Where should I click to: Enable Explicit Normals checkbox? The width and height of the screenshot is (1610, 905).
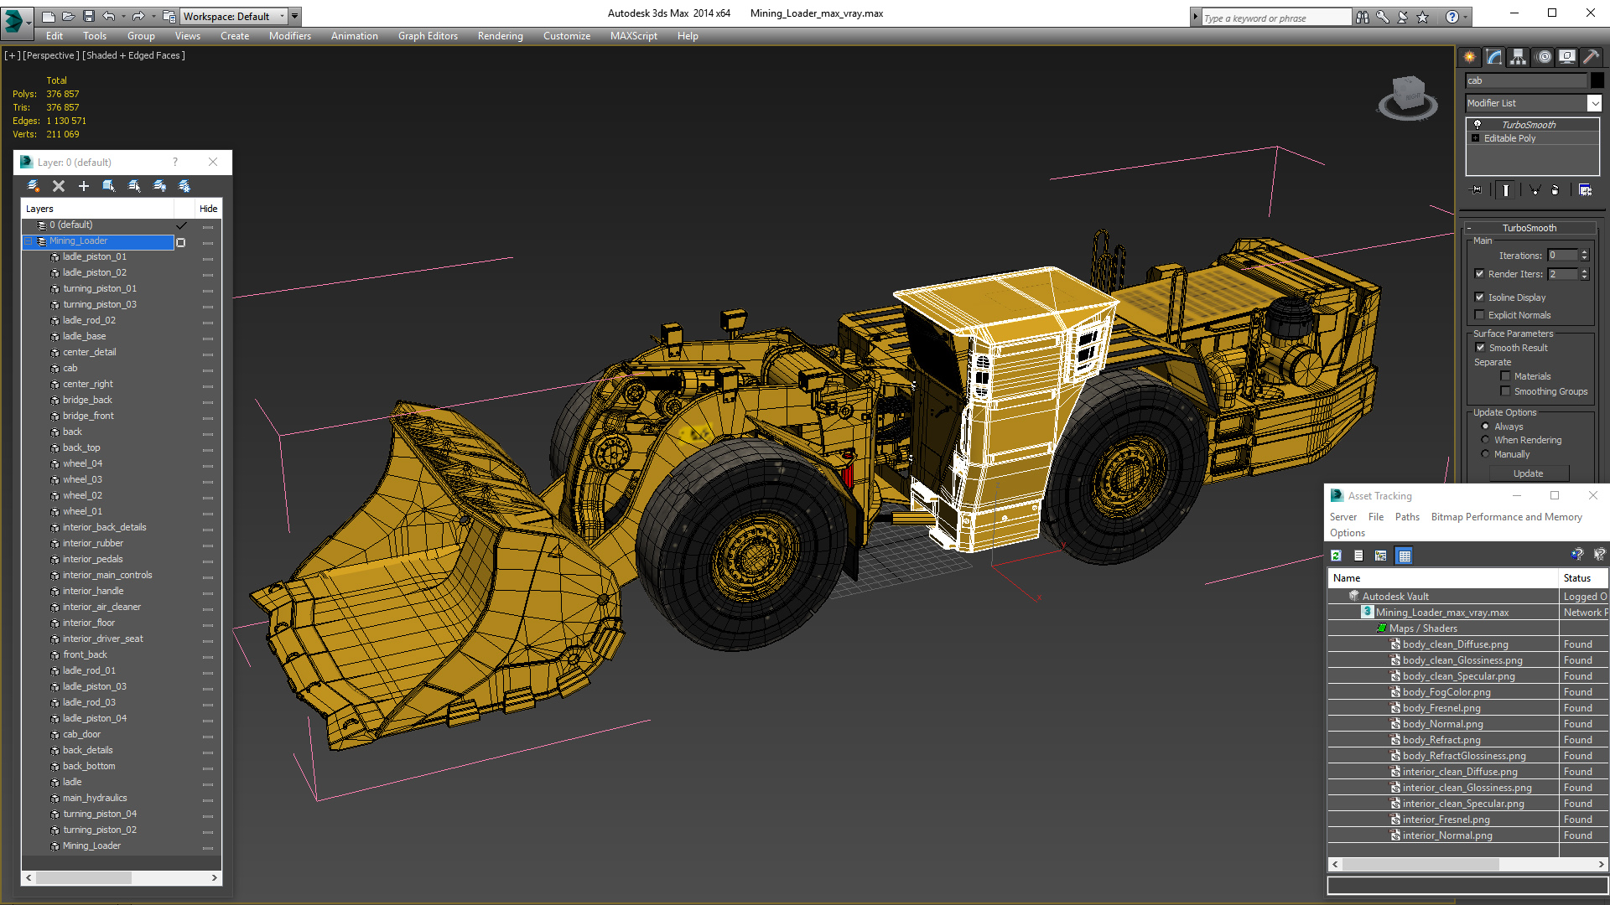(x=1480, y=315)
